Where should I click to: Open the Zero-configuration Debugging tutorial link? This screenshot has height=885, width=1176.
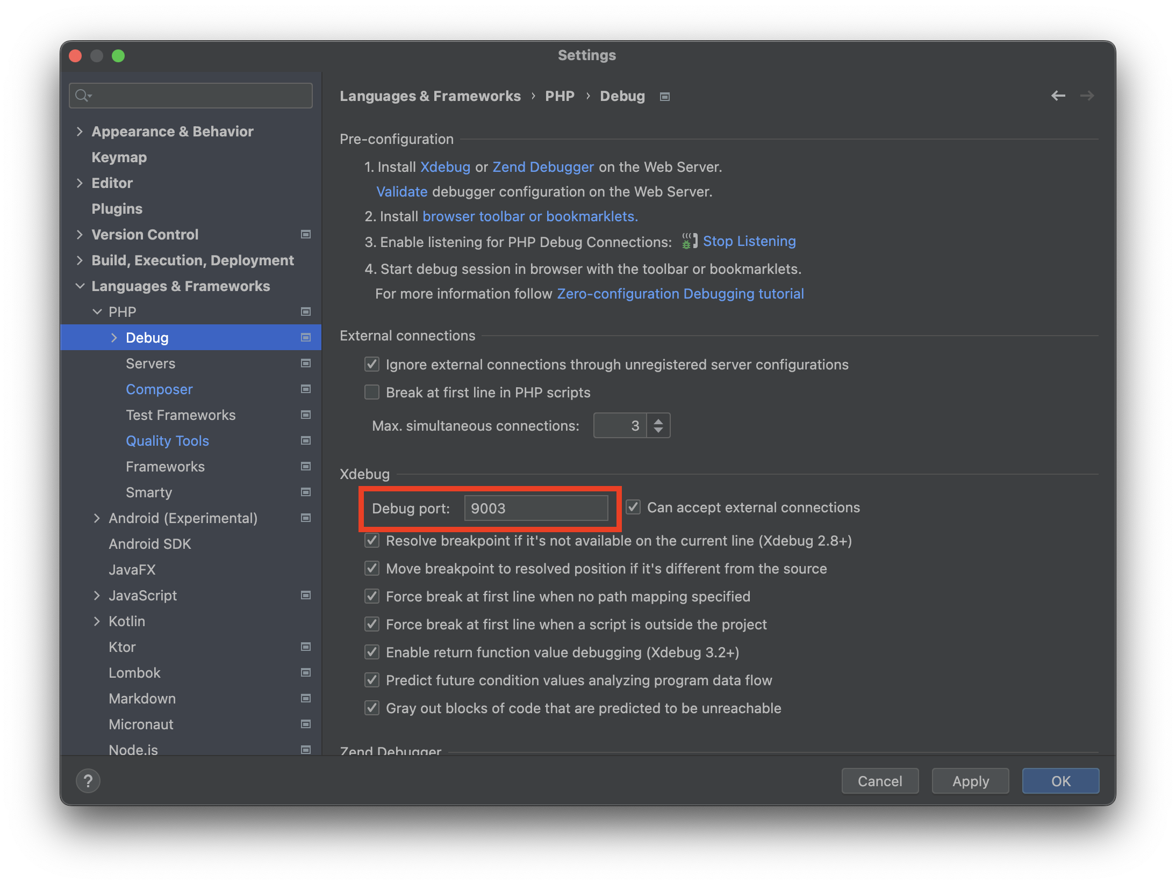tap(680, 294)
